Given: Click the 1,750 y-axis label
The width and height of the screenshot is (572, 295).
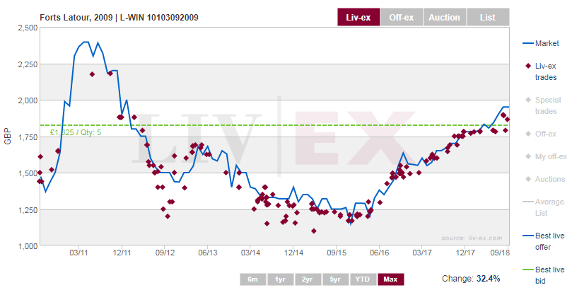Looking at the screenshot, I should tap(28, 137).
